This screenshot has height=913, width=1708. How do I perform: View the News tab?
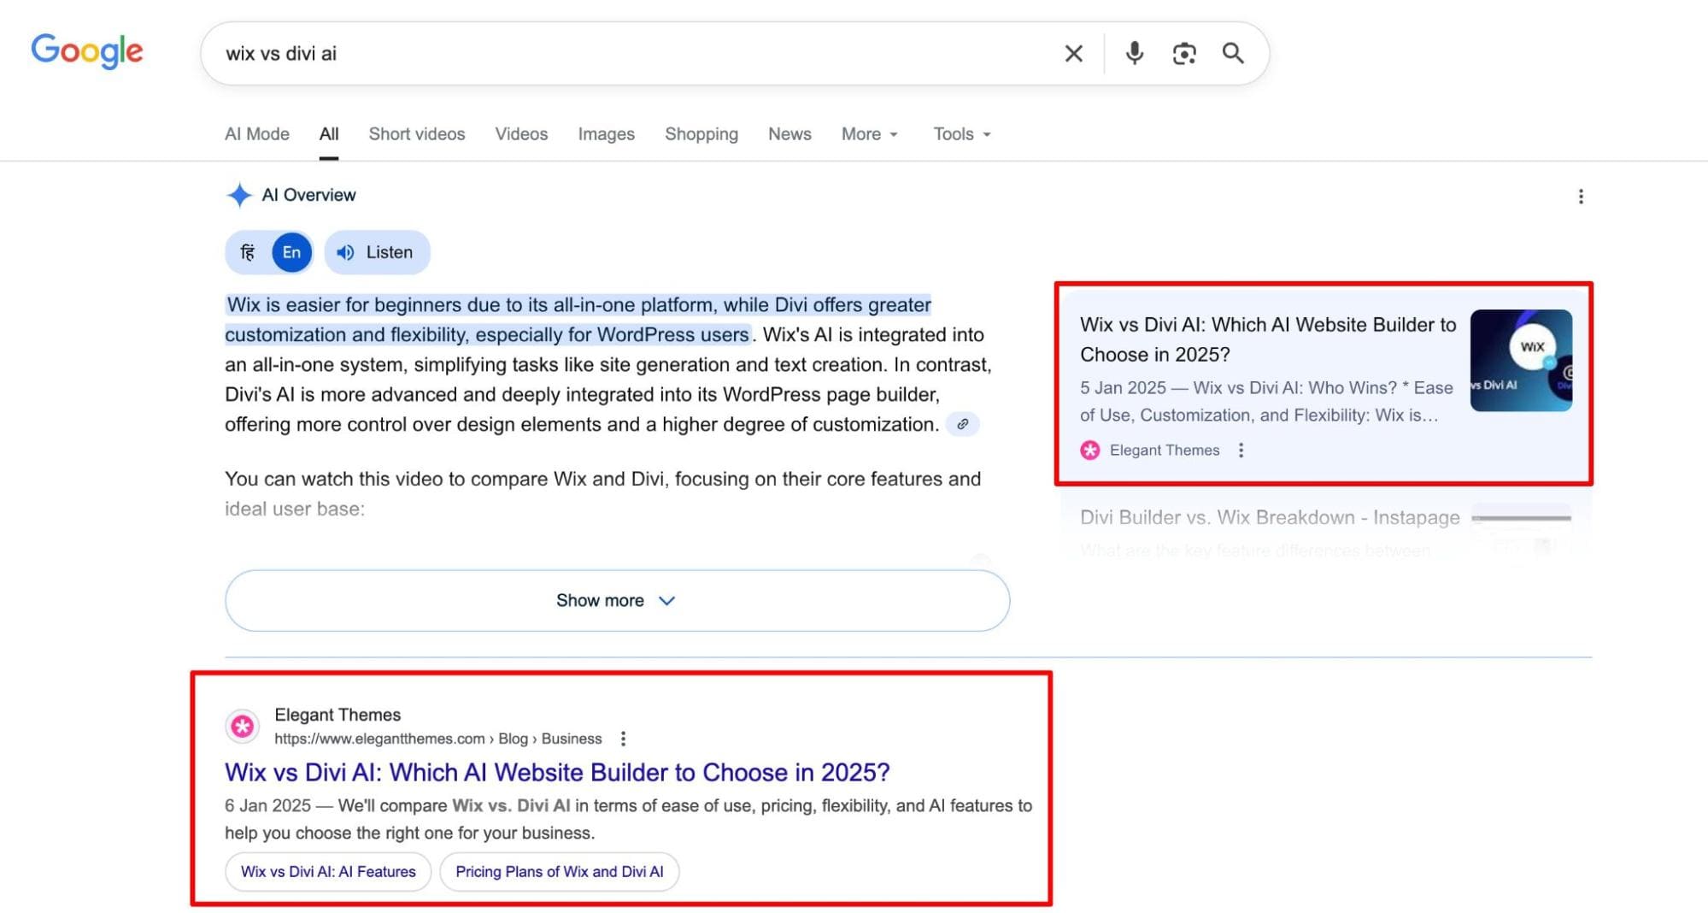[x=789, y=134]
